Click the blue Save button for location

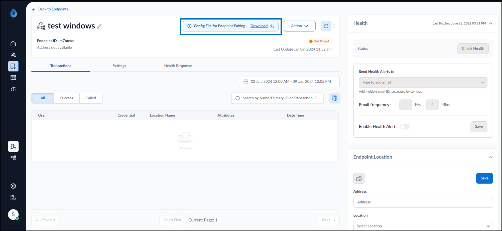(x=484, y=178)
